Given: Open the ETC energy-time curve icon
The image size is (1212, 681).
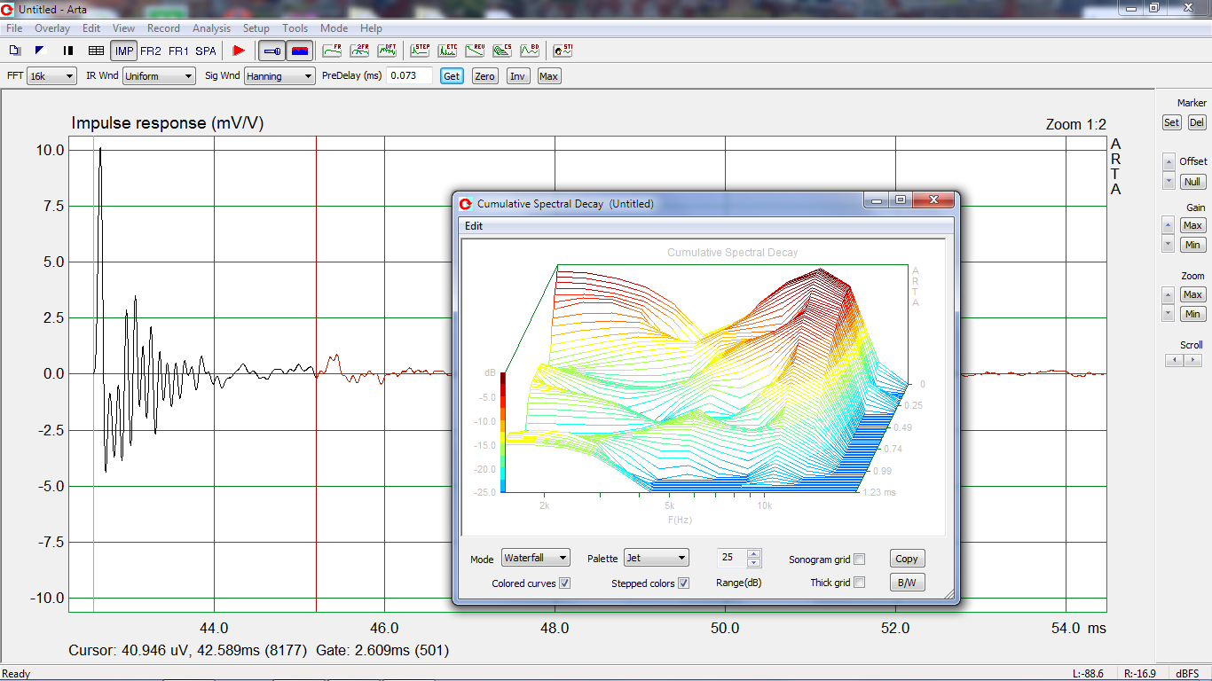Looking at the screenshot, I should pyautogui.click(x=448, y=51).
